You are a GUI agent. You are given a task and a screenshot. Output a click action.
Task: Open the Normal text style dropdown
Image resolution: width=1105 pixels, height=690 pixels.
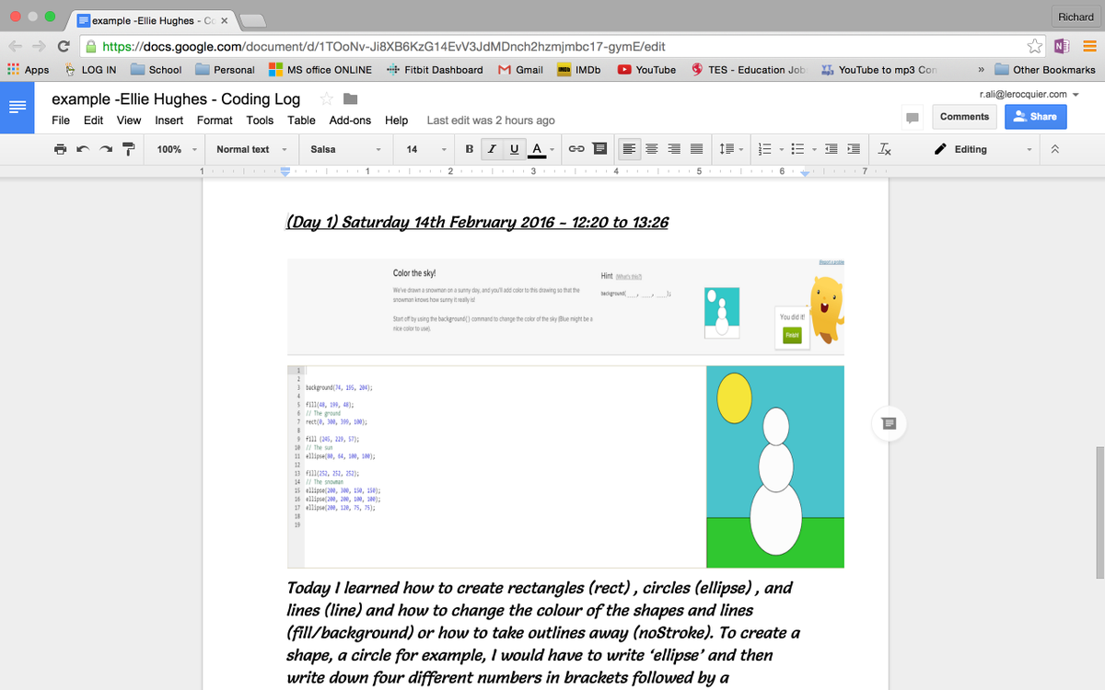coord(251,149)
